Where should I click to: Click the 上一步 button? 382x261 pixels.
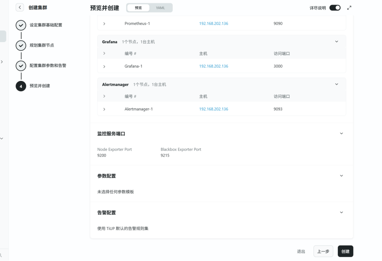(323, 251)
